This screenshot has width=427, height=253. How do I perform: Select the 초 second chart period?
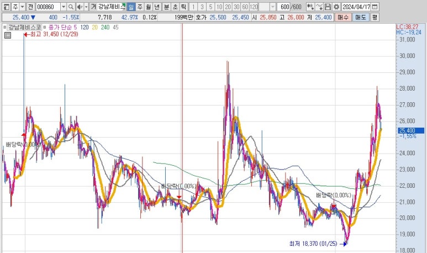click(x=175, y=7)
